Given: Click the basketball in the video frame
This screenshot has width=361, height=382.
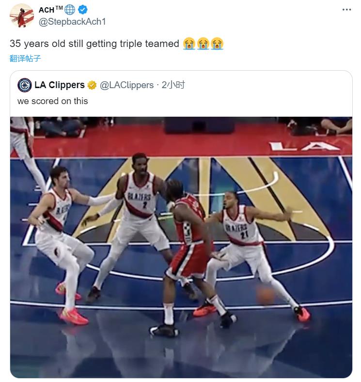Looking at the screenshot, I should pyautogui.click(x=265, y=296).
